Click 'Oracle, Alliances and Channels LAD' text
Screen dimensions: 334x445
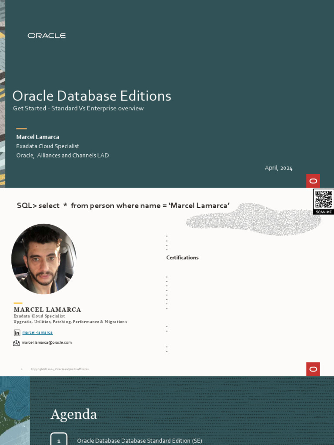[x=63, y=156]
